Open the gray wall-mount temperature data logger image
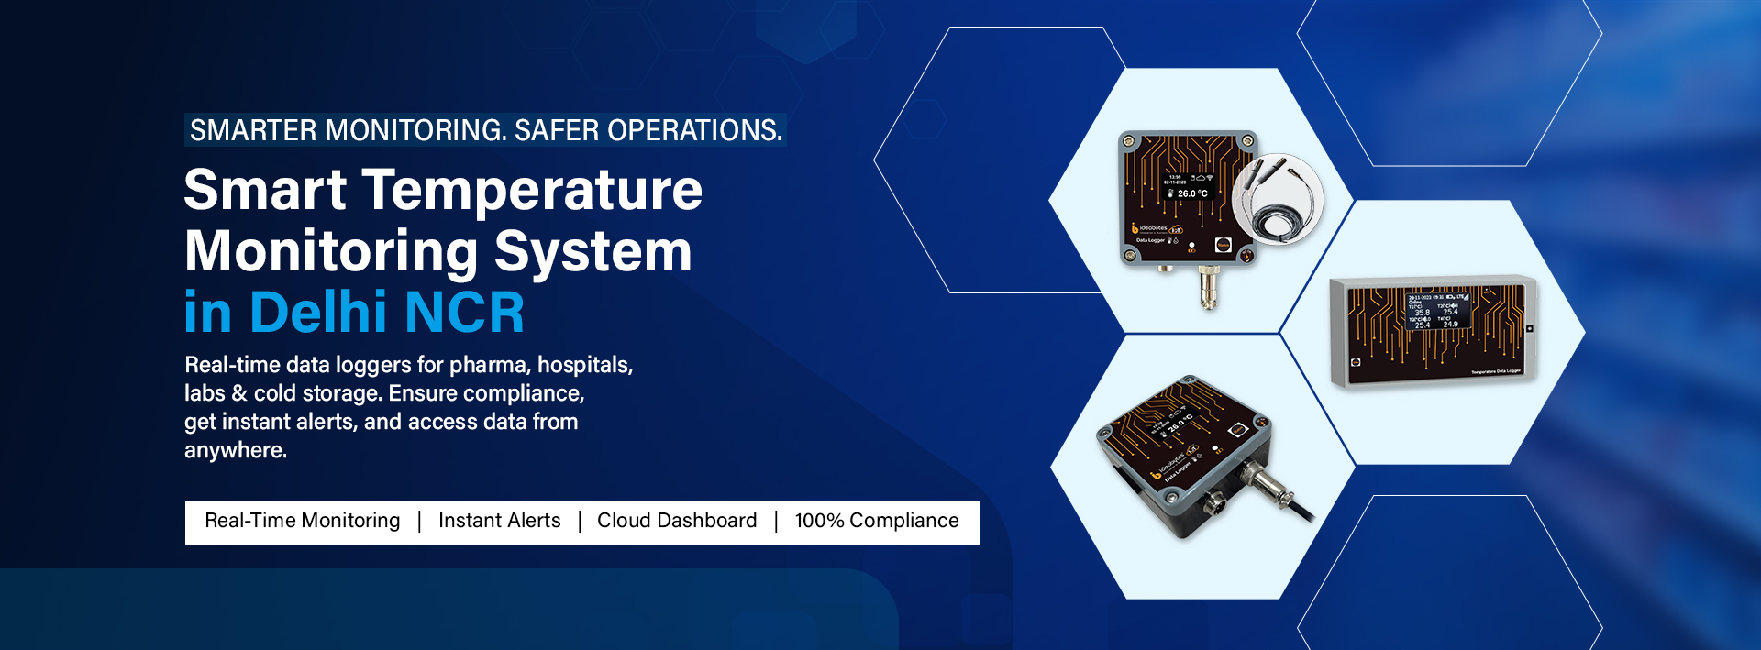Viewport: 1761px width, 650px height. pyautogui.click(x=1433, y=332)
